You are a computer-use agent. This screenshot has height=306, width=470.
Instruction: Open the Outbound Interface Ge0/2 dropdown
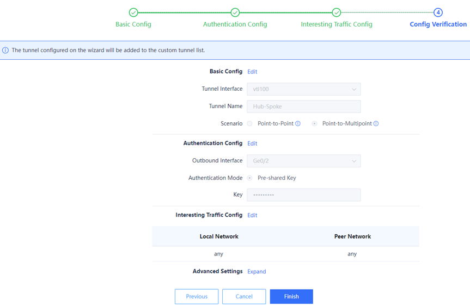(x=303, y=161)
